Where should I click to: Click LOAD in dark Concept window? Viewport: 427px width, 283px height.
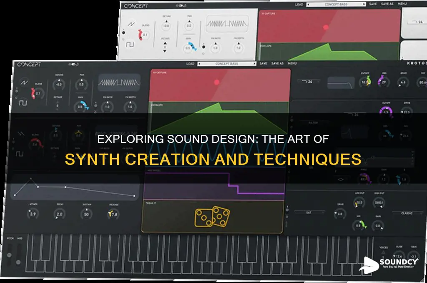pyautogui.click(x=190, y=64)
